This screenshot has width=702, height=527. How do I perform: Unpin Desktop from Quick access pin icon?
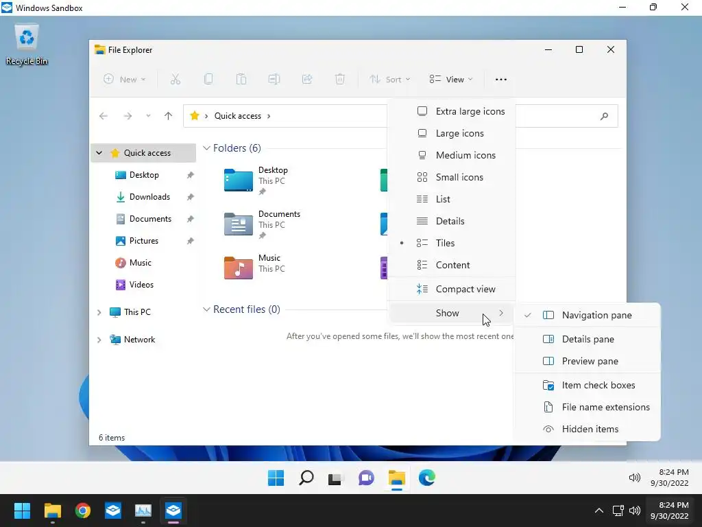(191, 175)
